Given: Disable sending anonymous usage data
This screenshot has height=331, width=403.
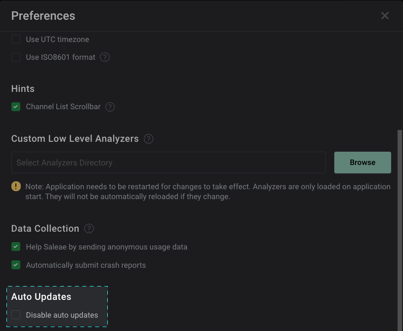Looking at the screenshot, I should (x=15, y=247).
